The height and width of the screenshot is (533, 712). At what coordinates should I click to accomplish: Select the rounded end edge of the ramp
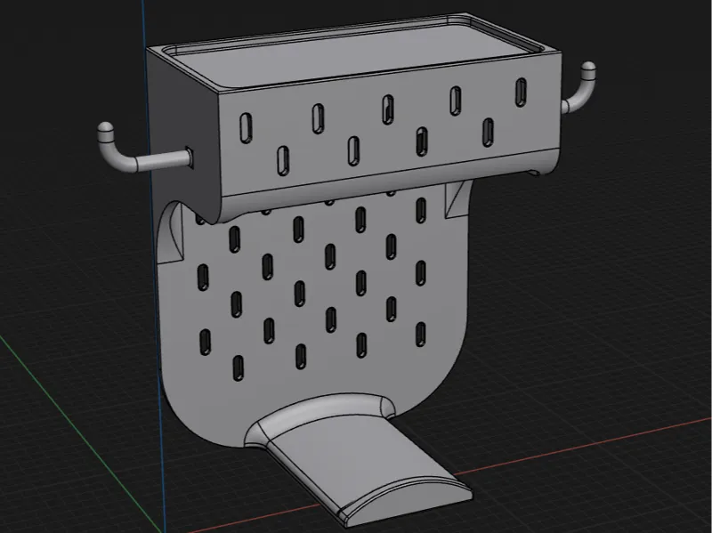[x=407, y=499]
